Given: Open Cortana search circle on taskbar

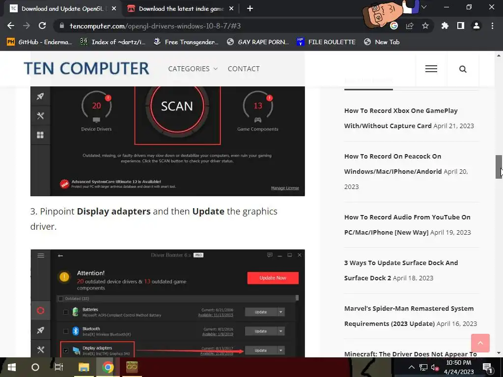Looking at the screenshot, I should pyautogui.click(x=35, y=367).
